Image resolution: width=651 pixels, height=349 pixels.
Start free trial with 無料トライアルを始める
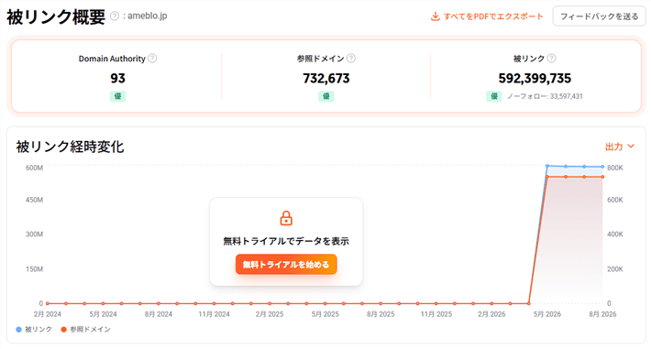pyautogui.click(x=286, y=265)
